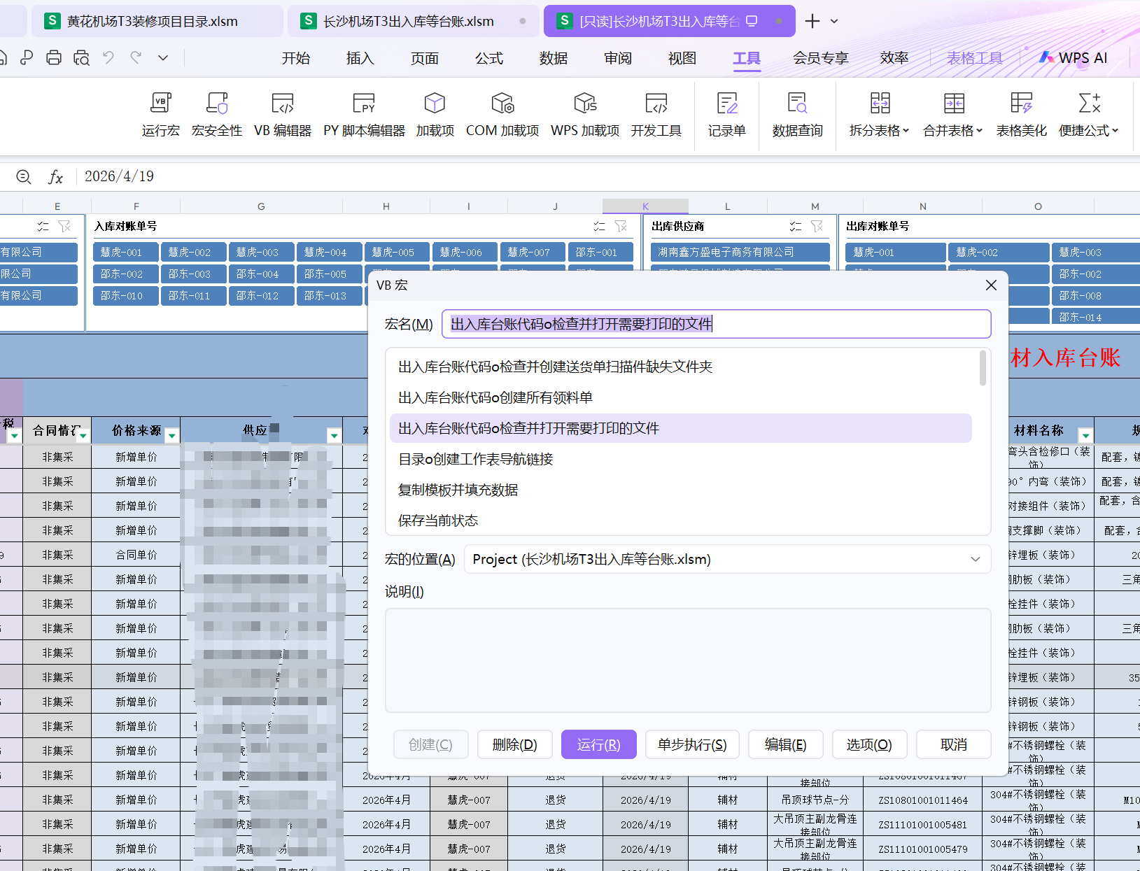Image resolution: width=1140 pixels, height=871 pixels.
Task: Click the fx insert function icon
Action: click(x=55, y=177)
